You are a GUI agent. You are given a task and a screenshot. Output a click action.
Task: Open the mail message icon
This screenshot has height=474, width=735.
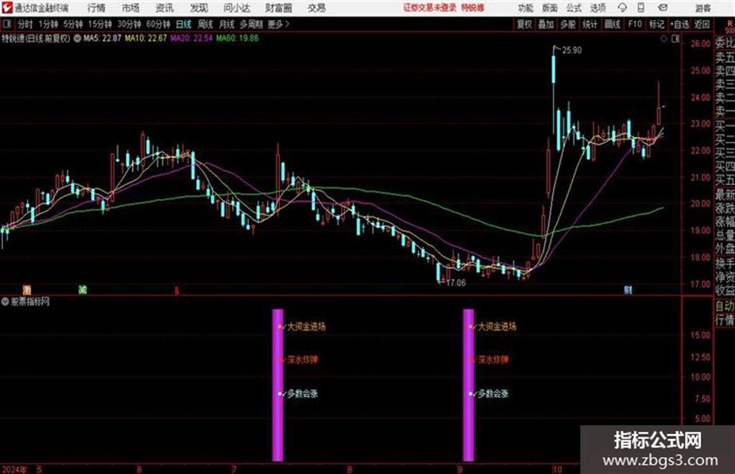[x=663, y=8]
